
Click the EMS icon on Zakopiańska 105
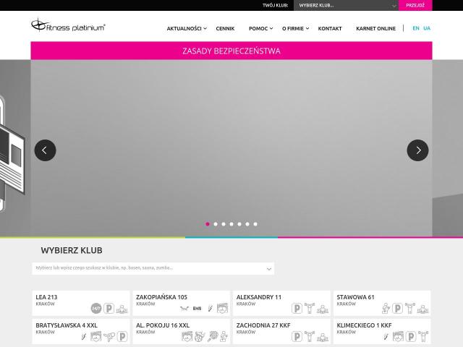197,309
